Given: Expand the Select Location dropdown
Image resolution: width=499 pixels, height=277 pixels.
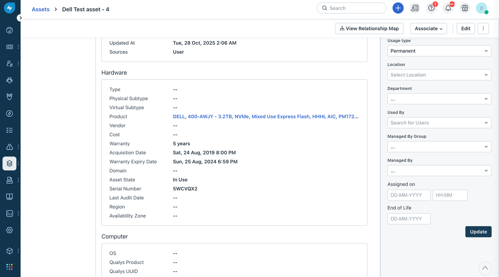Looking at the screenshot, I should coord(439,75).
